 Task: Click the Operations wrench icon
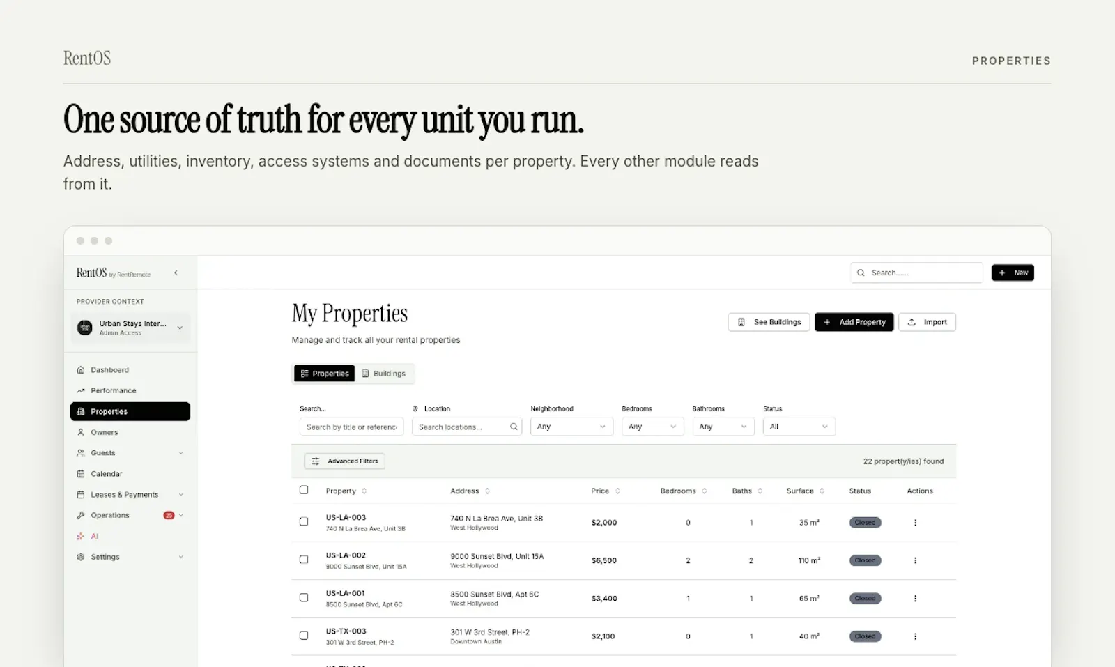[x=81, y=516]
